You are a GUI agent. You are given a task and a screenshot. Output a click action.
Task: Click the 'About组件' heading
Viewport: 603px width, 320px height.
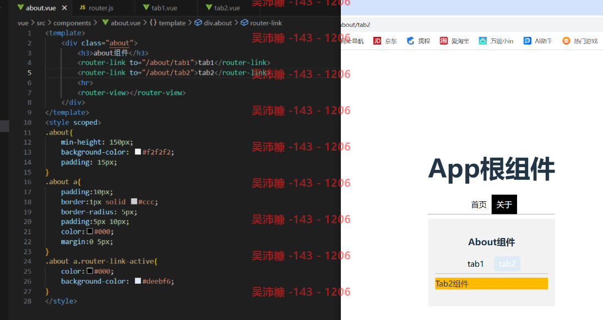click(x=491, y=242)
